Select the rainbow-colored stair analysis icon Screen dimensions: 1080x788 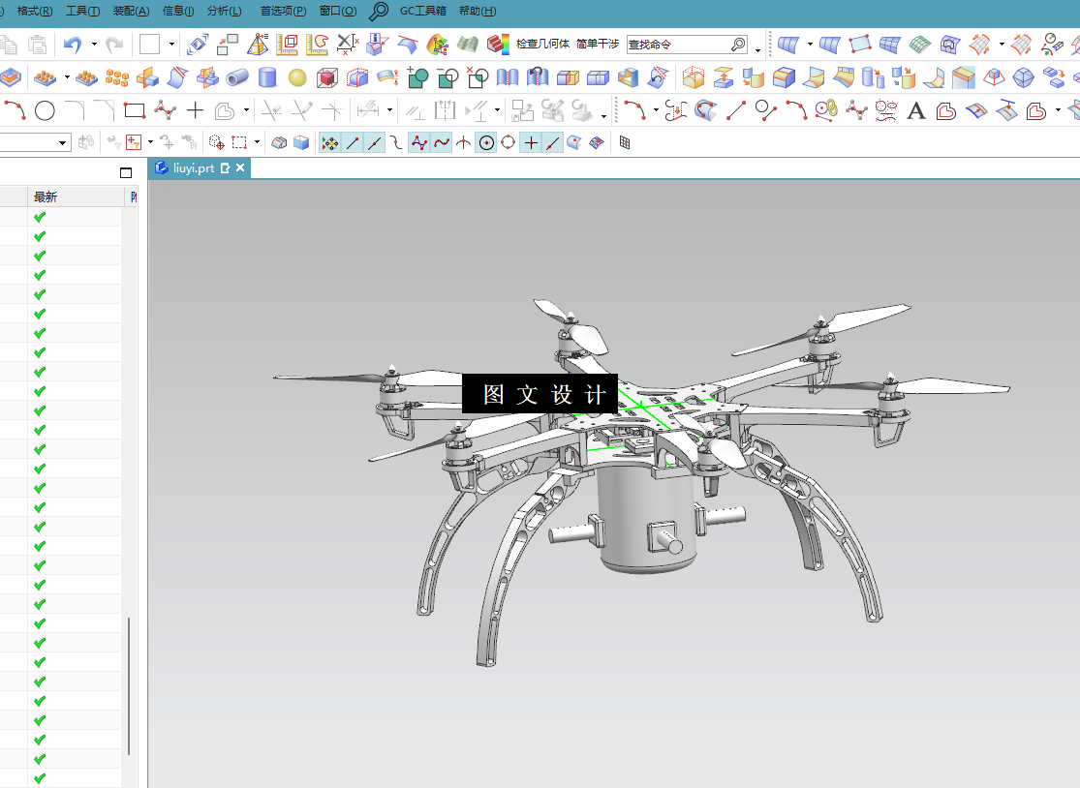tap(498, 45)
